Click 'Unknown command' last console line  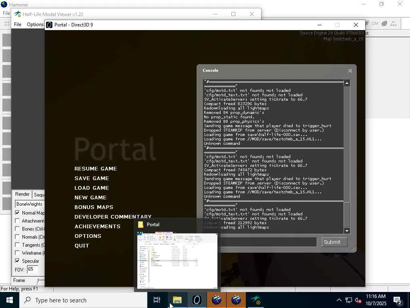222,197
